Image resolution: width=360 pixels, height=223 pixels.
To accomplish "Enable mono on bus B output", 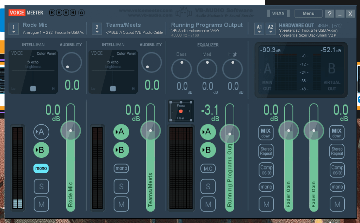I will coord(337,187).
